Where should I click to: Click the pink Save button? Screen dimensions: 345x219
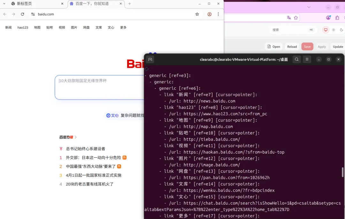307,47
